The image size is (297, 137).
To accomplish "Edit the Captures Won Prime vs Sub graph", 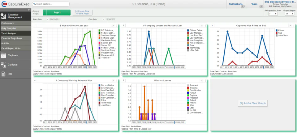I will point(291,26).
